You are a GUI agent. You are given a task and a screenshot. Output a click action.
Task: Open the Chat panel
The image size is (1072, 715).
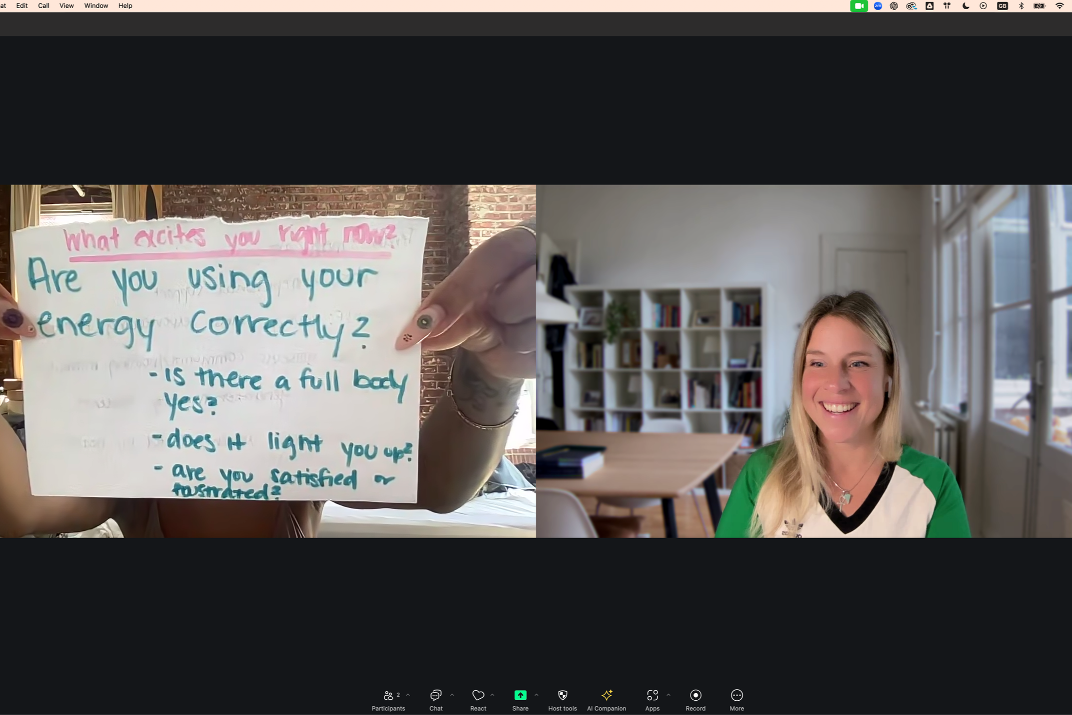(x=436, y=699)
